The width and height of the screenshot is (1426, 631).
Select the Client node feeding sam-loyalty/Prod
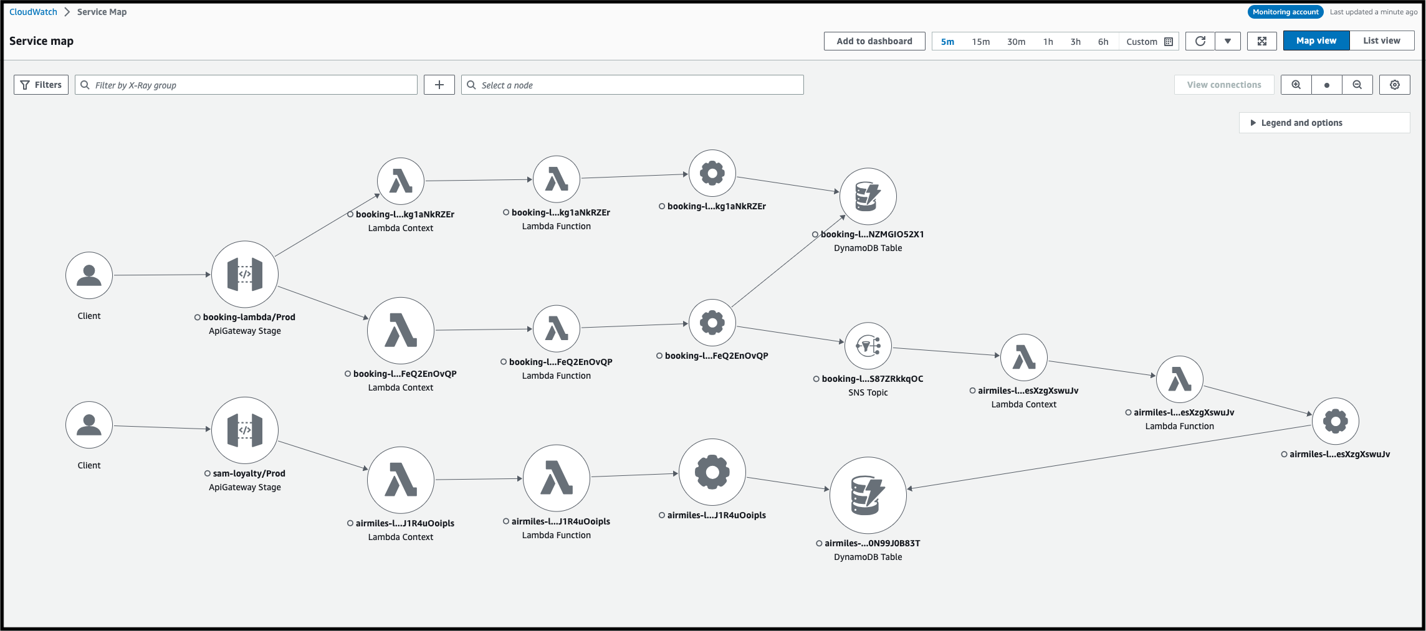point(89,425)
